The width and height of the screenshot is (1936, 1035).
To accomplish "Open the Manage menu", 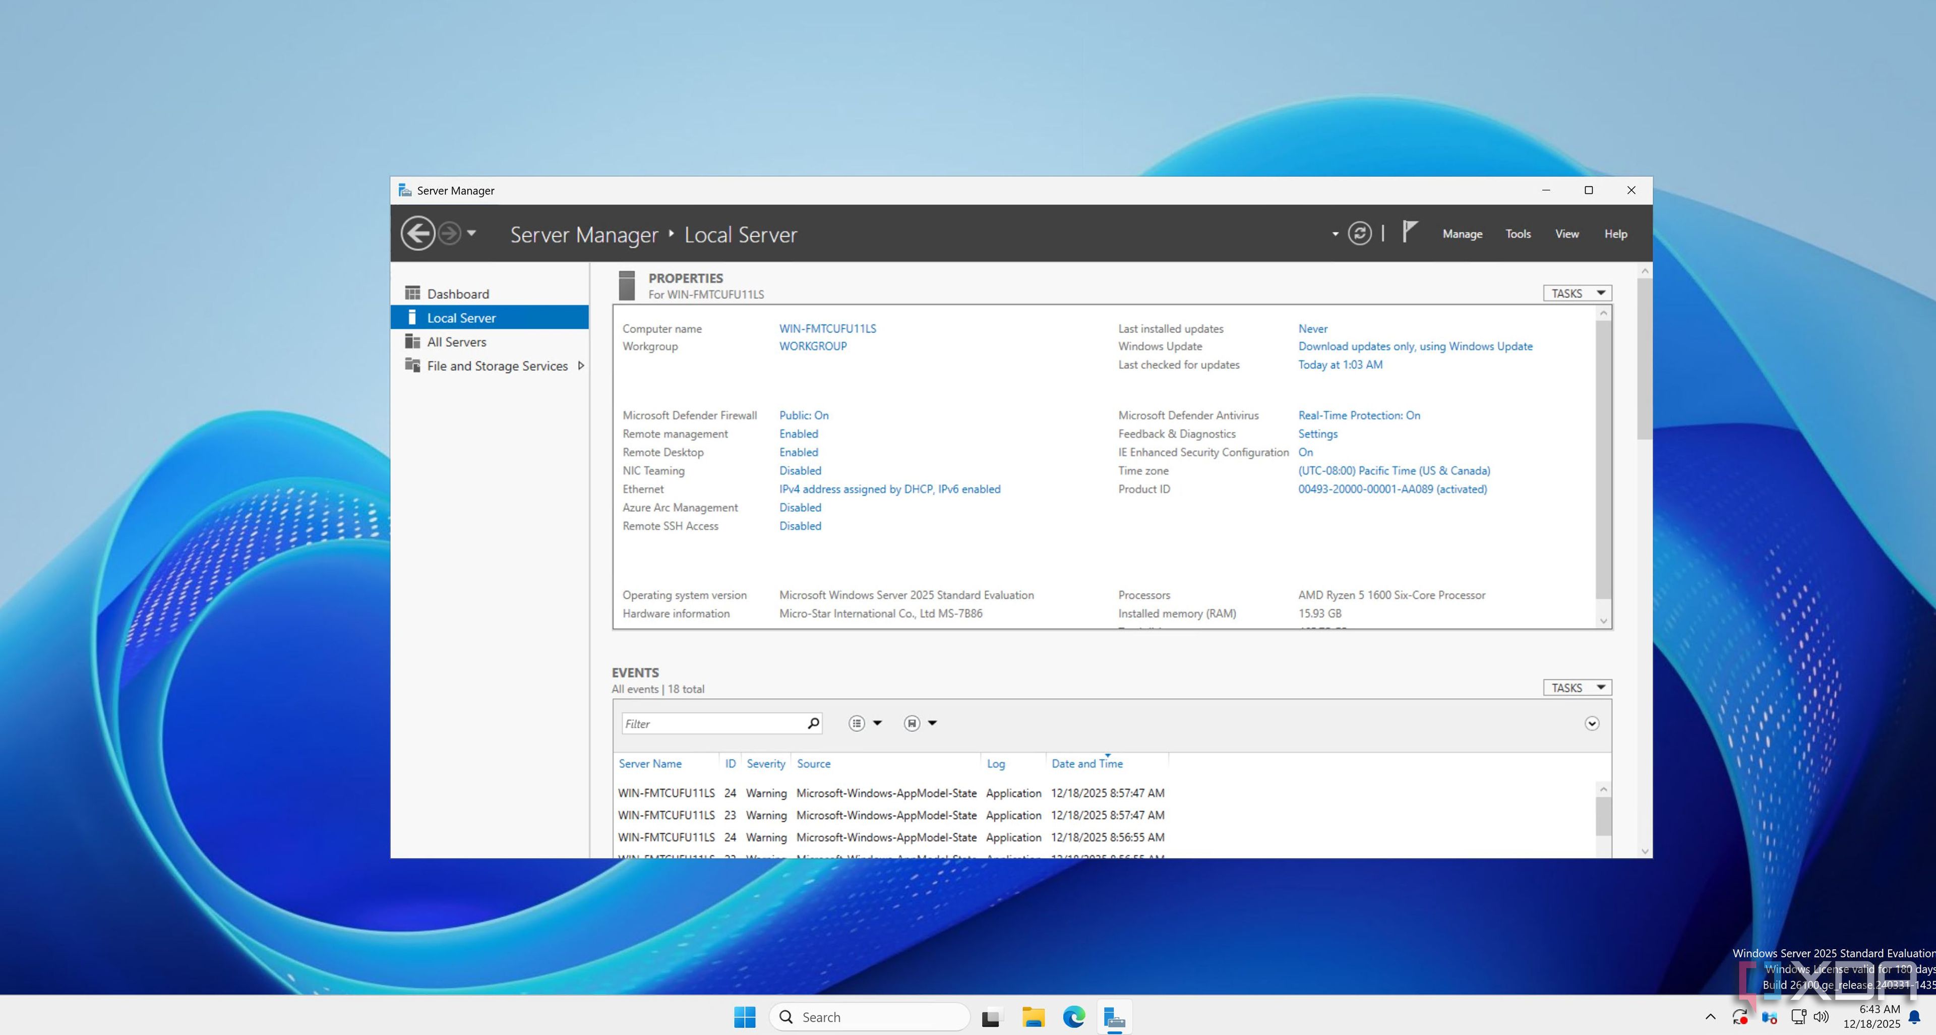I will pos(1462,234).
